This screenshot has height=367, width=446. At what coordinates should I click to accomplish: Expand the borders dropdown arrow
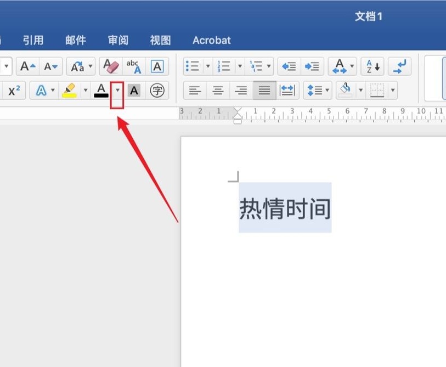point(393,91)
